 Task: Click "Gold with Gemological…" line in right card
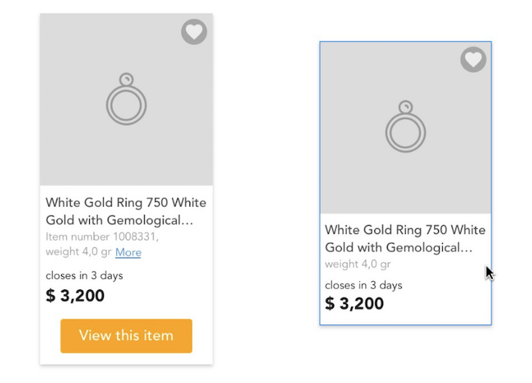coord(398,248)
